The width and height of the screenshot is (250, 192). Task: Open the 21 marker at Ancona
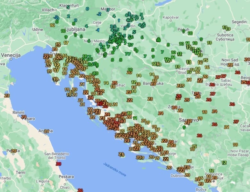(47, 131)
